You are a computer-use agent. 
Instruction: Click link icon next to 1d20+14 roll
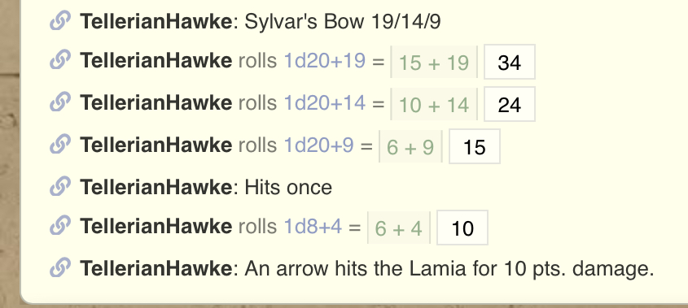[x=60, y=102]
